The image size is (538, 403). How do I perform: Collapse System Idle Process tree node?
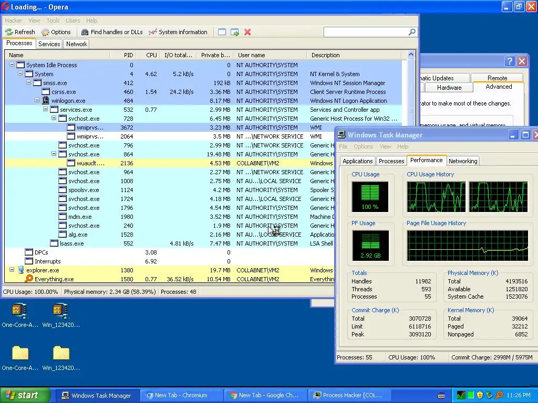pos(12,65)
